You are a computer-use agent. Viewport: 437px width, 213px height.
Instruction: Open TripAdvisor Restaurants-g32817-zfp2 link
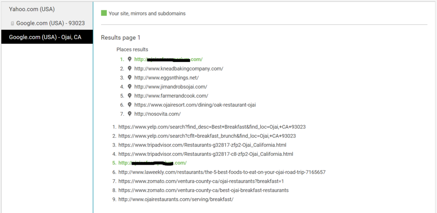[x=202, y=145]
